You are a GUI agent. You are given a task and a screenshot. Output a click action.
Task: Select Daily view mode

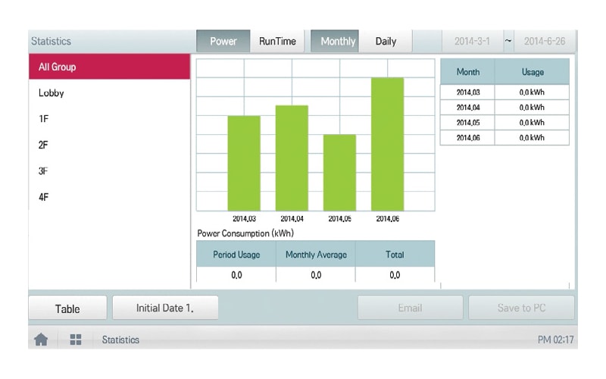click(x=386, y=42)
